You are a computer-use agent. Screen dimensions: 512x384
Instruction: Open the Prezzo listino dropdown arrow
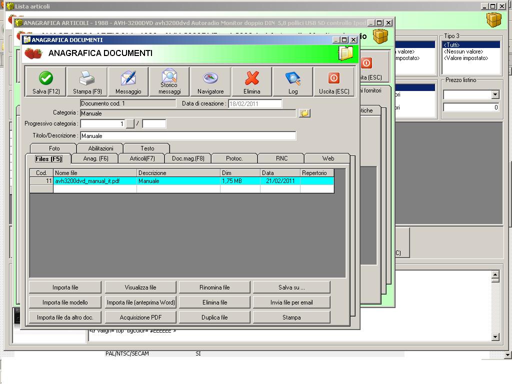tap(495, 94)
